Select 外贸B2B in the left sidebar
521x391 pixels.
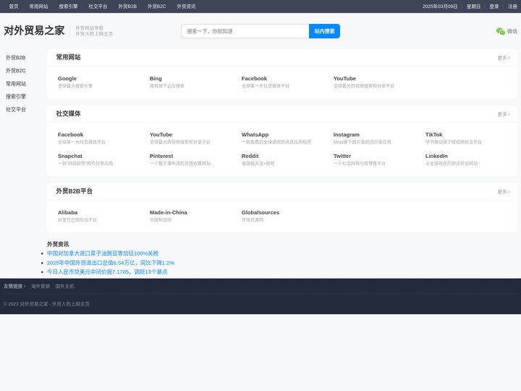pyautogui.click(x=15, y=57)
